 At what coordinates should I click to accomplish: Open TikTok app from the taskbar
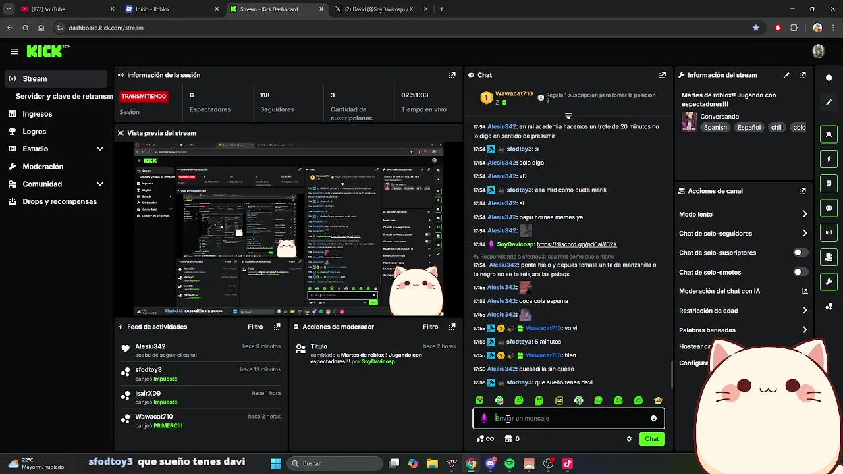[x=567, y=463]
